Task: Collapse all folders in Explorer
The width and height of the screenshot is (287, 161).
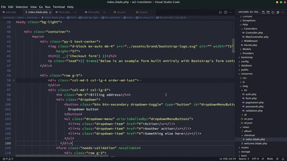Action: (278, 13)
